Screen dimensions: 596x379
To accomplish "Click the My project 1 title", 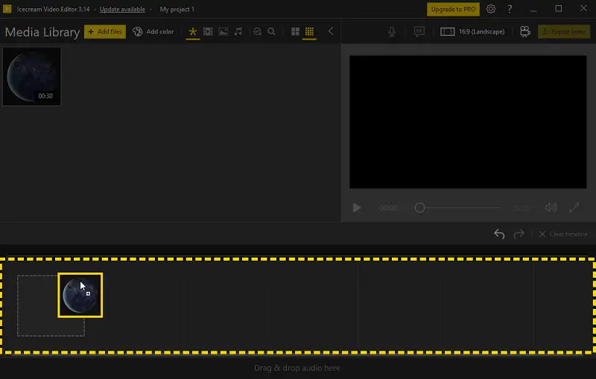I will [x=177, y=9].
